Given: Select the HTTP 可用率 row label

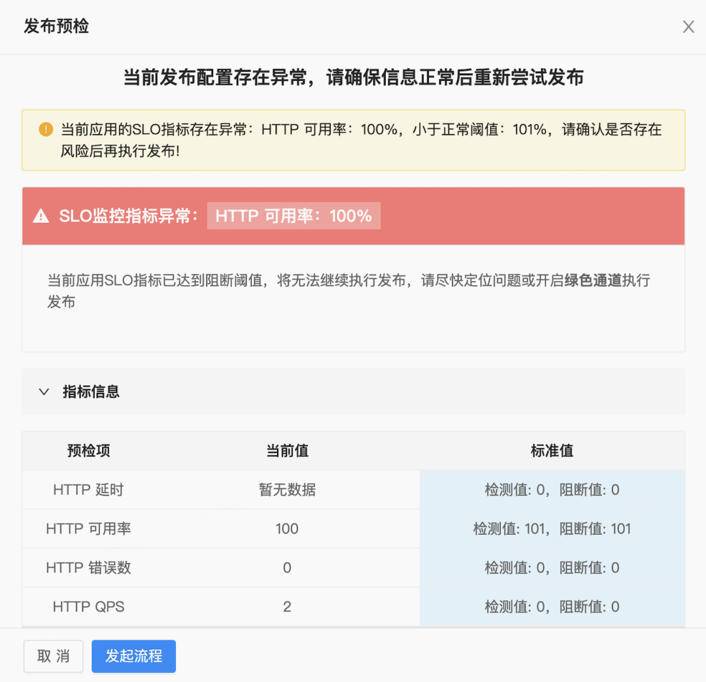Looking at the screenshot, I should coord(88,528).
